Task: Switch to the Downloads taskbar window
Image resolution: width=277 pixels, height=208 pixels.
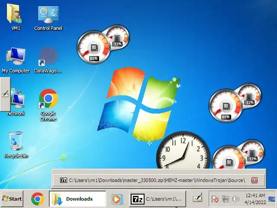Action: (x=77, y=199)
